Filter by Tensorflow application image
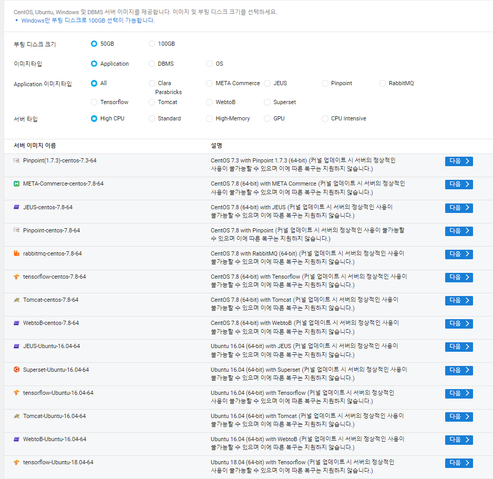493x479 pixels. (x=94, y=102)
